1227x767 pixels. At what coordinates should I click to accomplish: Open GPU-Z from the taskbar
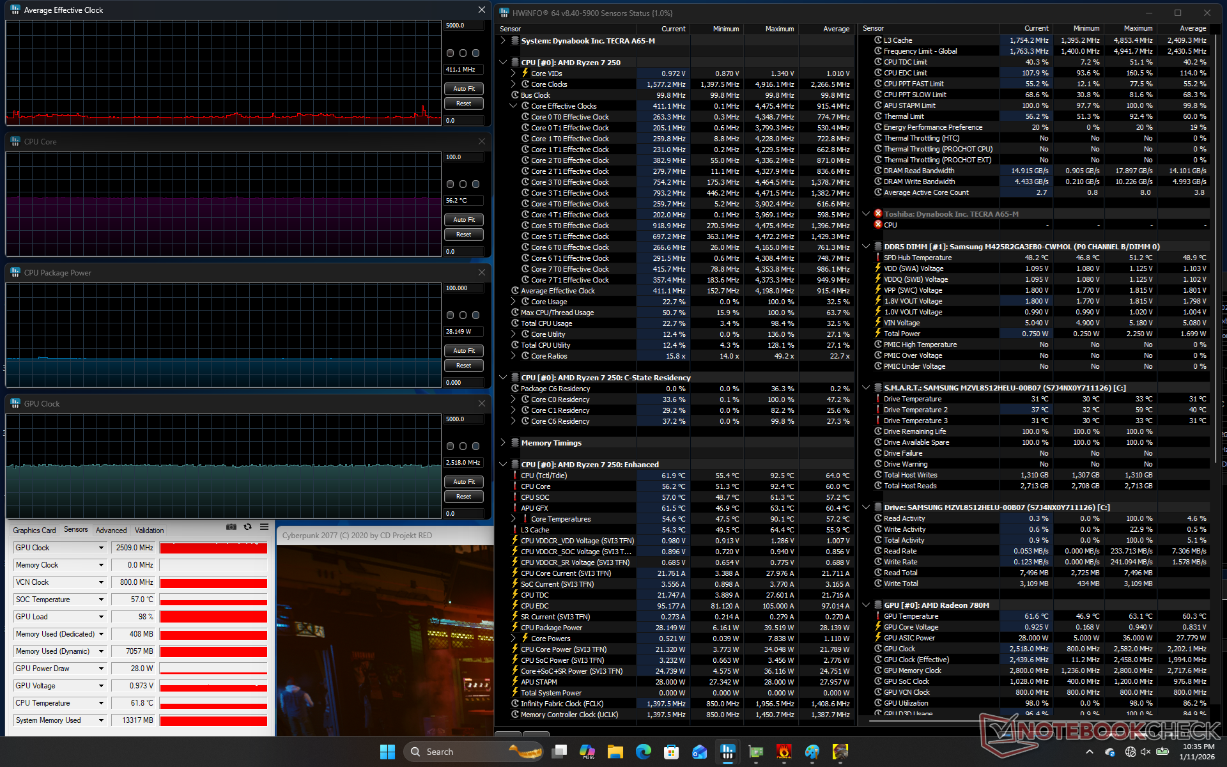756,752
